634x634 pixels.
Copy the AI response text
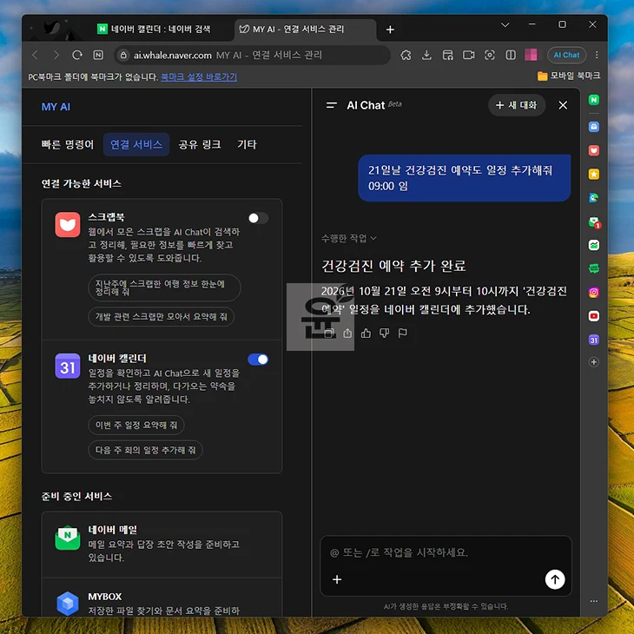(329, 334)
